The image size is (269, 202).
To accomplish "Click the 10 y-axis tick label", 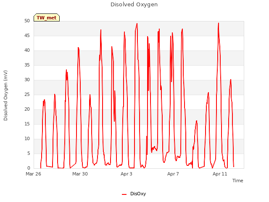I will point(27,138).
